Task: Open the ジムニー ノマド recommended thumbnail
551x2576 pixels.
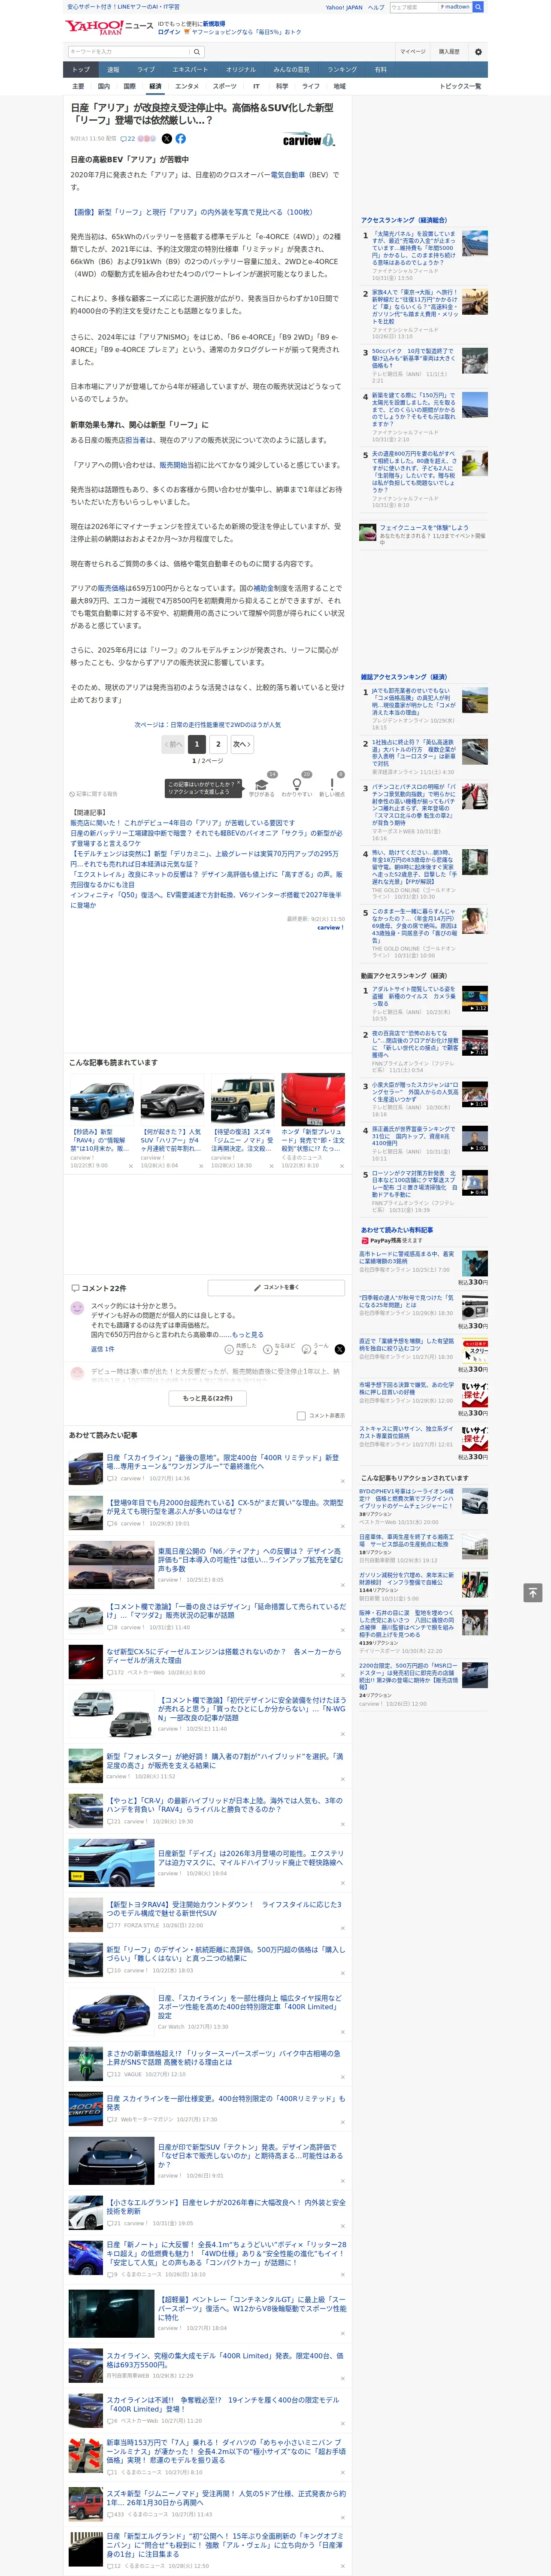Action: point(243,1099)
